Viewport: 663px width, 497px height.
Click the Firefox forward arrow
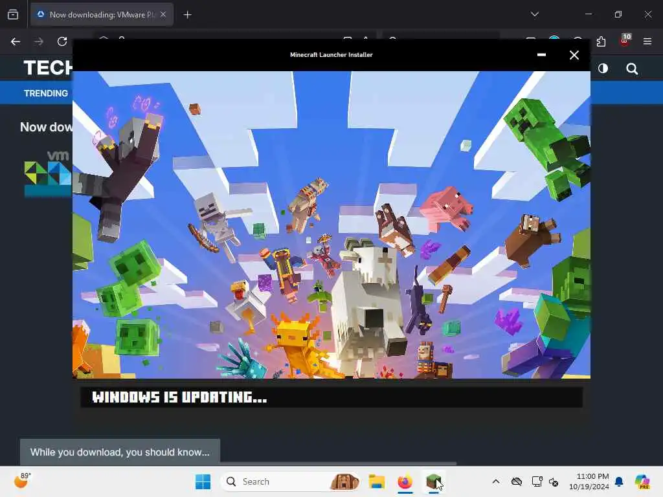pos(39,41)
